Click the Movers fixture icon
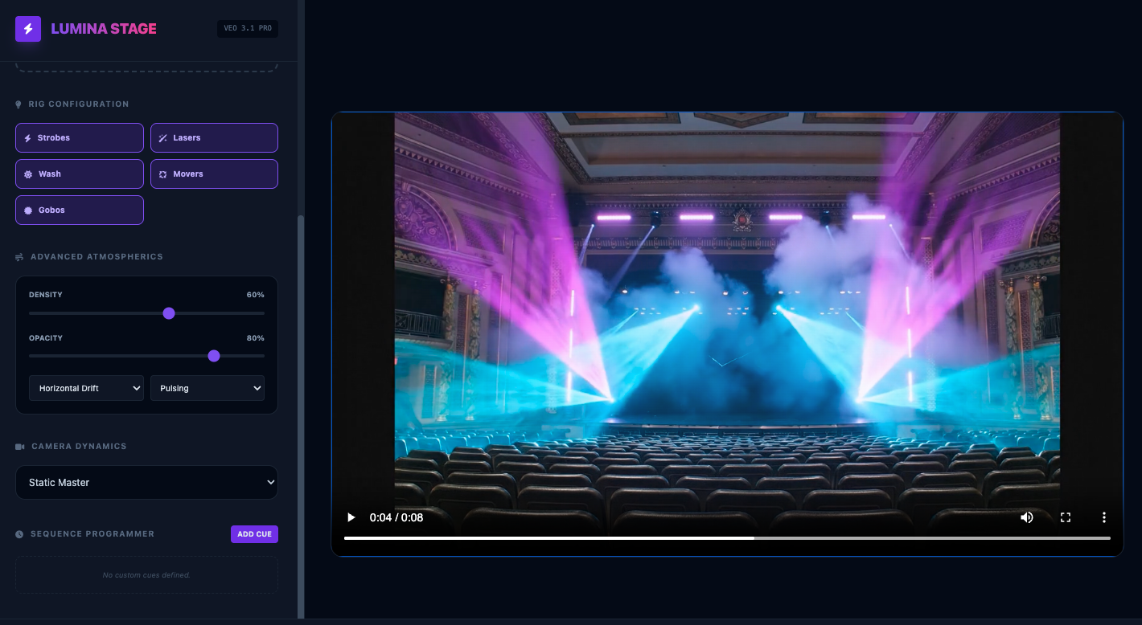The width and height of the screenshot is (1142, 625). (163, 174)
